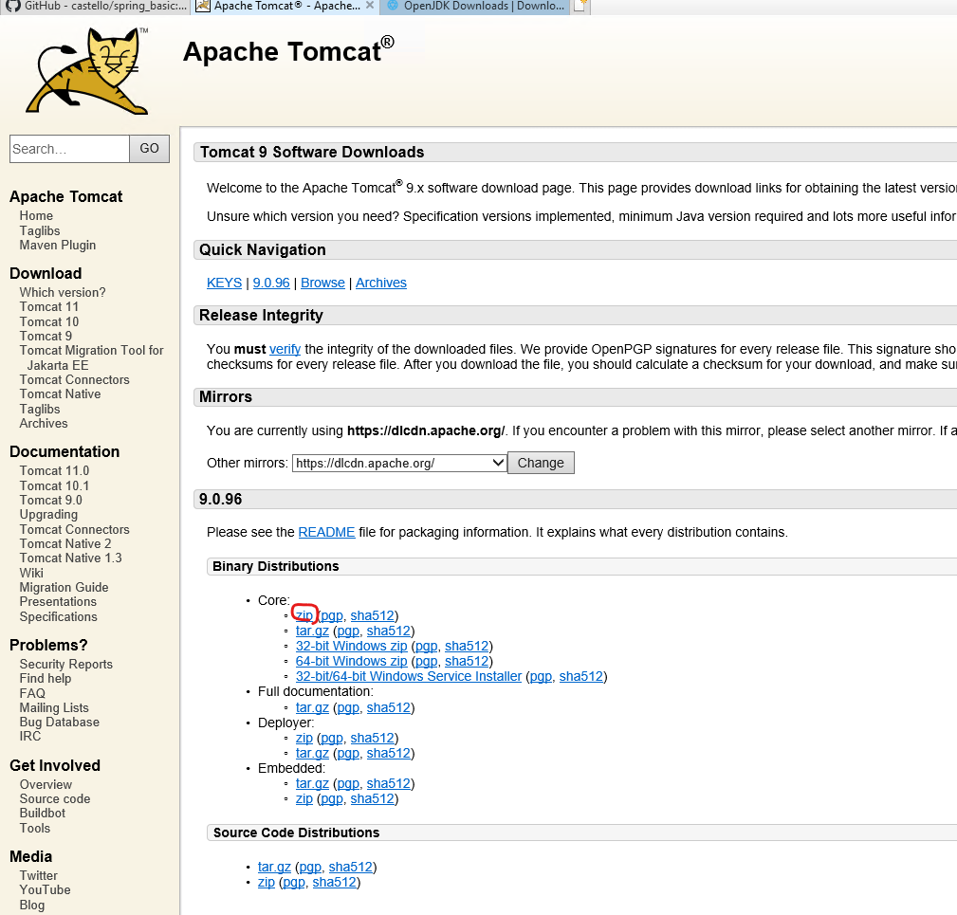Download the Embedded zip
This screenshot has width=957, height=915.
click(304, 799)
